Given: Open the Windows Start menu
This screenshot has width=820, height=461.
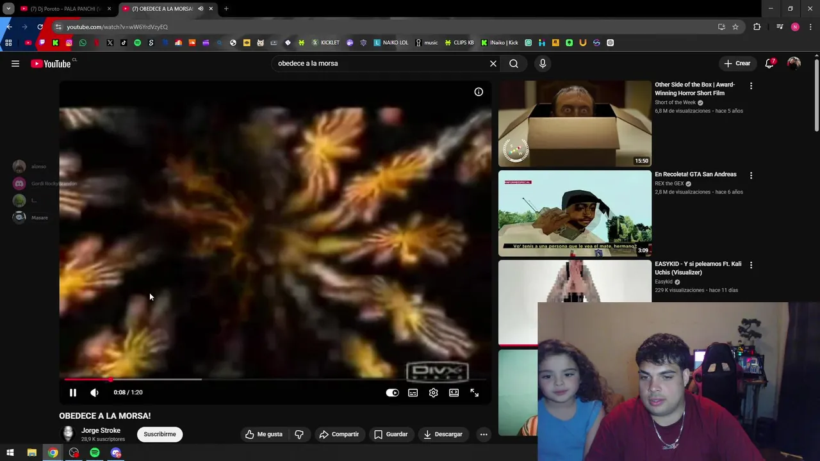Looking at the screenshot, I should [x=10, y=453].
